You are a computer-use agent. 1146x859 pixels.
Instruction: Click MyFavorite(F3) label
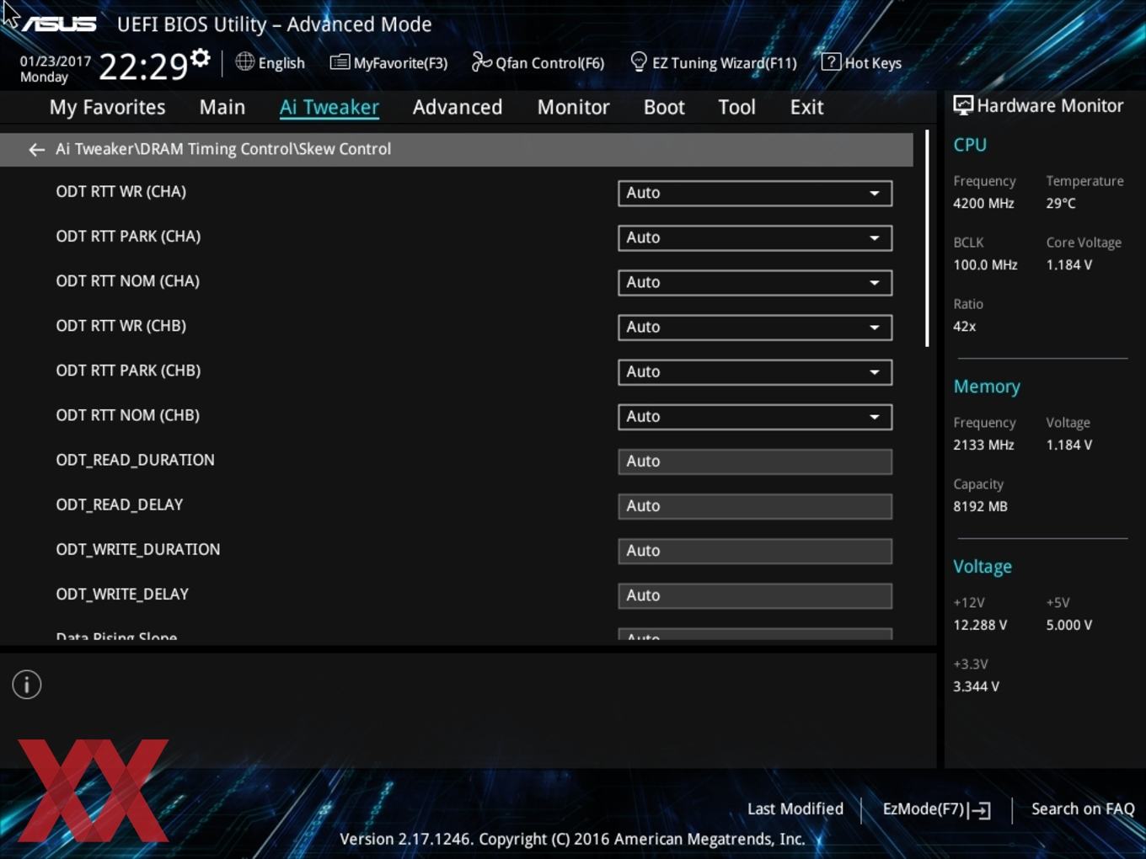(400, 63)
